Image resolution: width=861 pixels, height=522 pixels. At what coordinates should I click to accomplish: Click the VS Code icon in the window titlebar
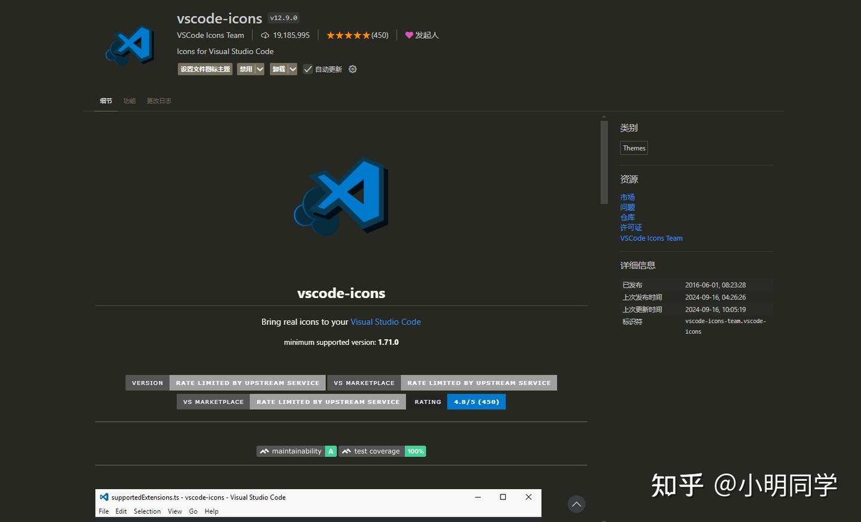pyautogui.click(x=103, y=496)
